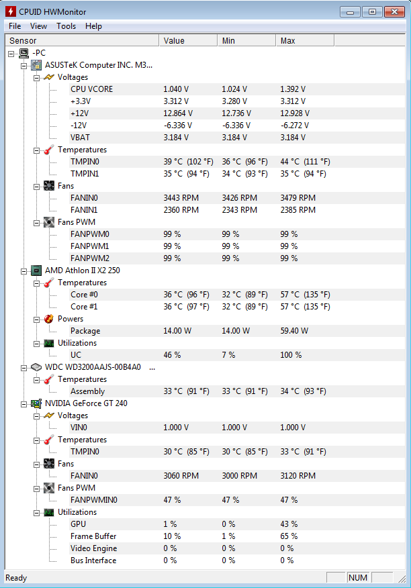
Task: Collapse the AMD Athlon II X2 250 node
Action: [24, 271]
